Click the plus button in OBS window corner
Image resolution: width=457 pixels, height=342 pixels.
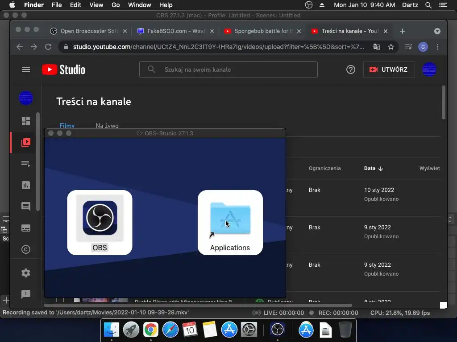(x=6, y=300)
